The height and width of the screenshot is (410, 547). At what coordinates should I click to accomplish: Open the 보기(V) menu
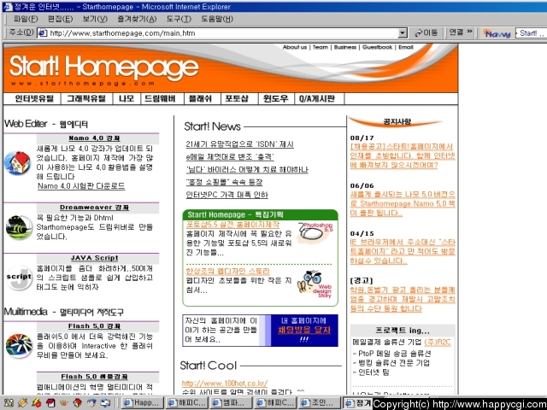click(x=95, y=19)
